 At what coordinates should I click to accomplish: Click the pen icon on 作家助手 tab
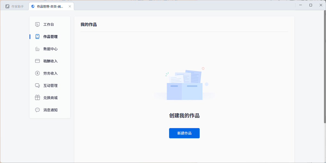pos(7,6)
